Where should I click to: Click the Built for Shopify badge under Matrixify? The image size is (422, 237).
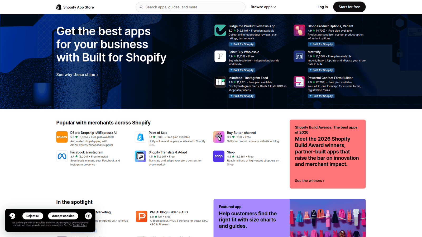321,70
